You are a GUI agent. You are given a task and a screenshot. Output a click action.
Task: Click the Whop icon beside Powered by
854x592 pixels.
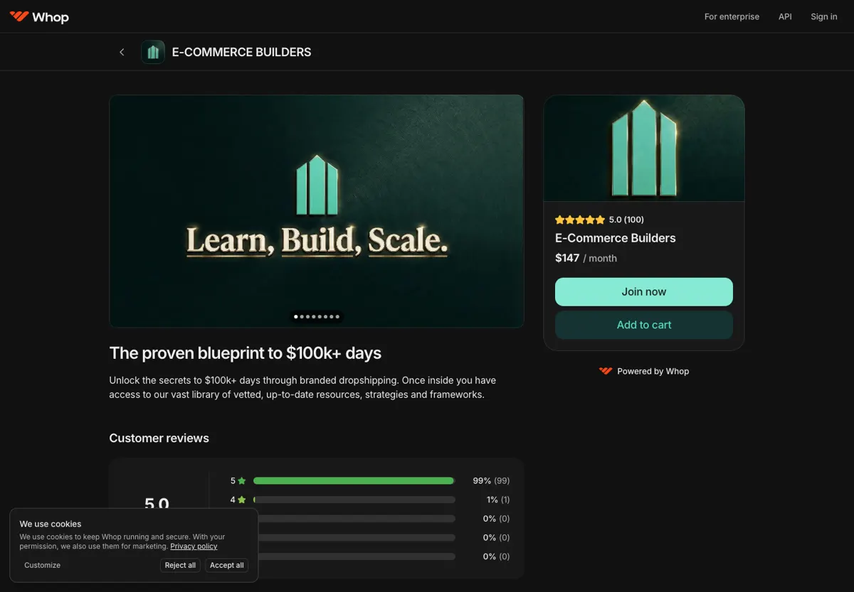coord(606,371)
